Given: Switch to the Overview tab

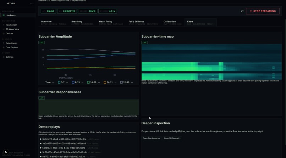Looking at the screenshot, I should (x=53, y=23).
